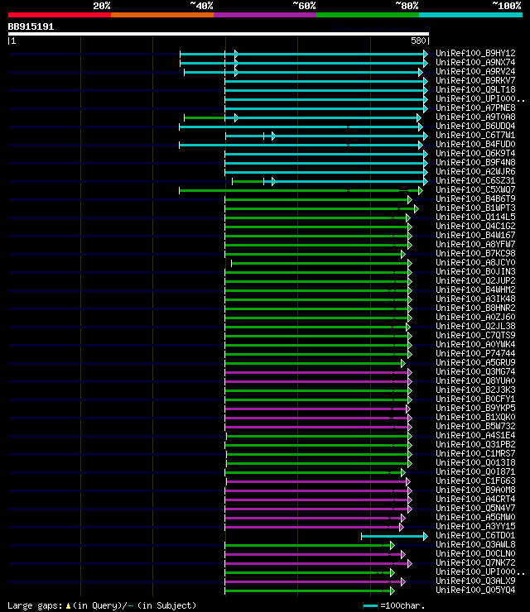The width and height of the screenshot is (530, 612).
Task: Open the UniRef100_B9RKV7 hit label
Action: click(x=475, y=80)
